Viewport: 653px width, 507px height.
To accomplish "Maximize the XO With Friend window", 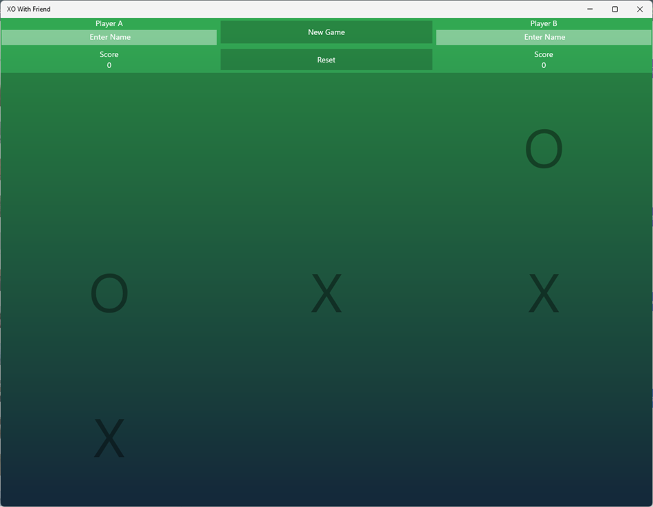I will click(614, 9).
